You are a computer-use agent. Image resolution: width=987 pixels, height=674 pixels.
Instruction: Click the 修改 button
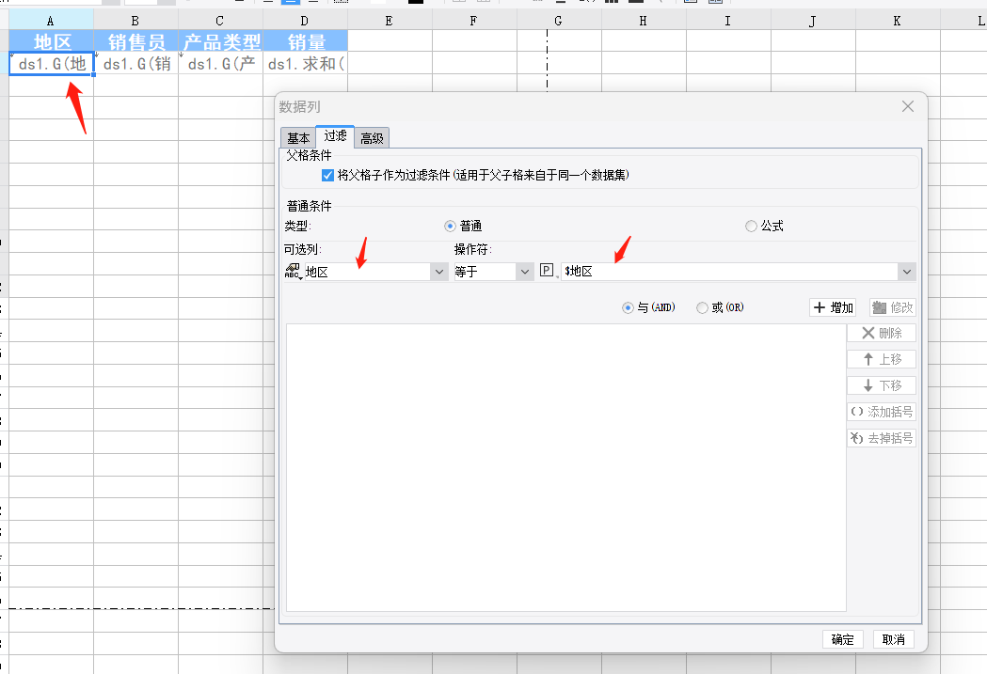893,307
